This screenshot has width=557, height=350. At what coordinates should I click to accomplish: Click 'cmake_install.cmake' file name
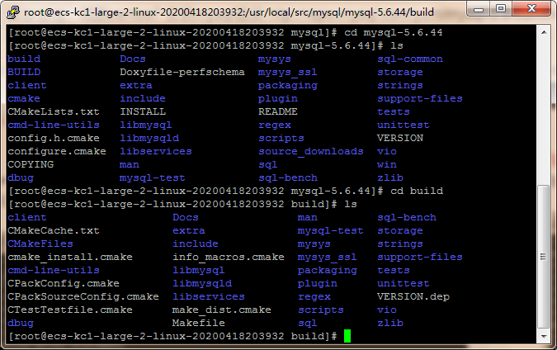(70, 257)
